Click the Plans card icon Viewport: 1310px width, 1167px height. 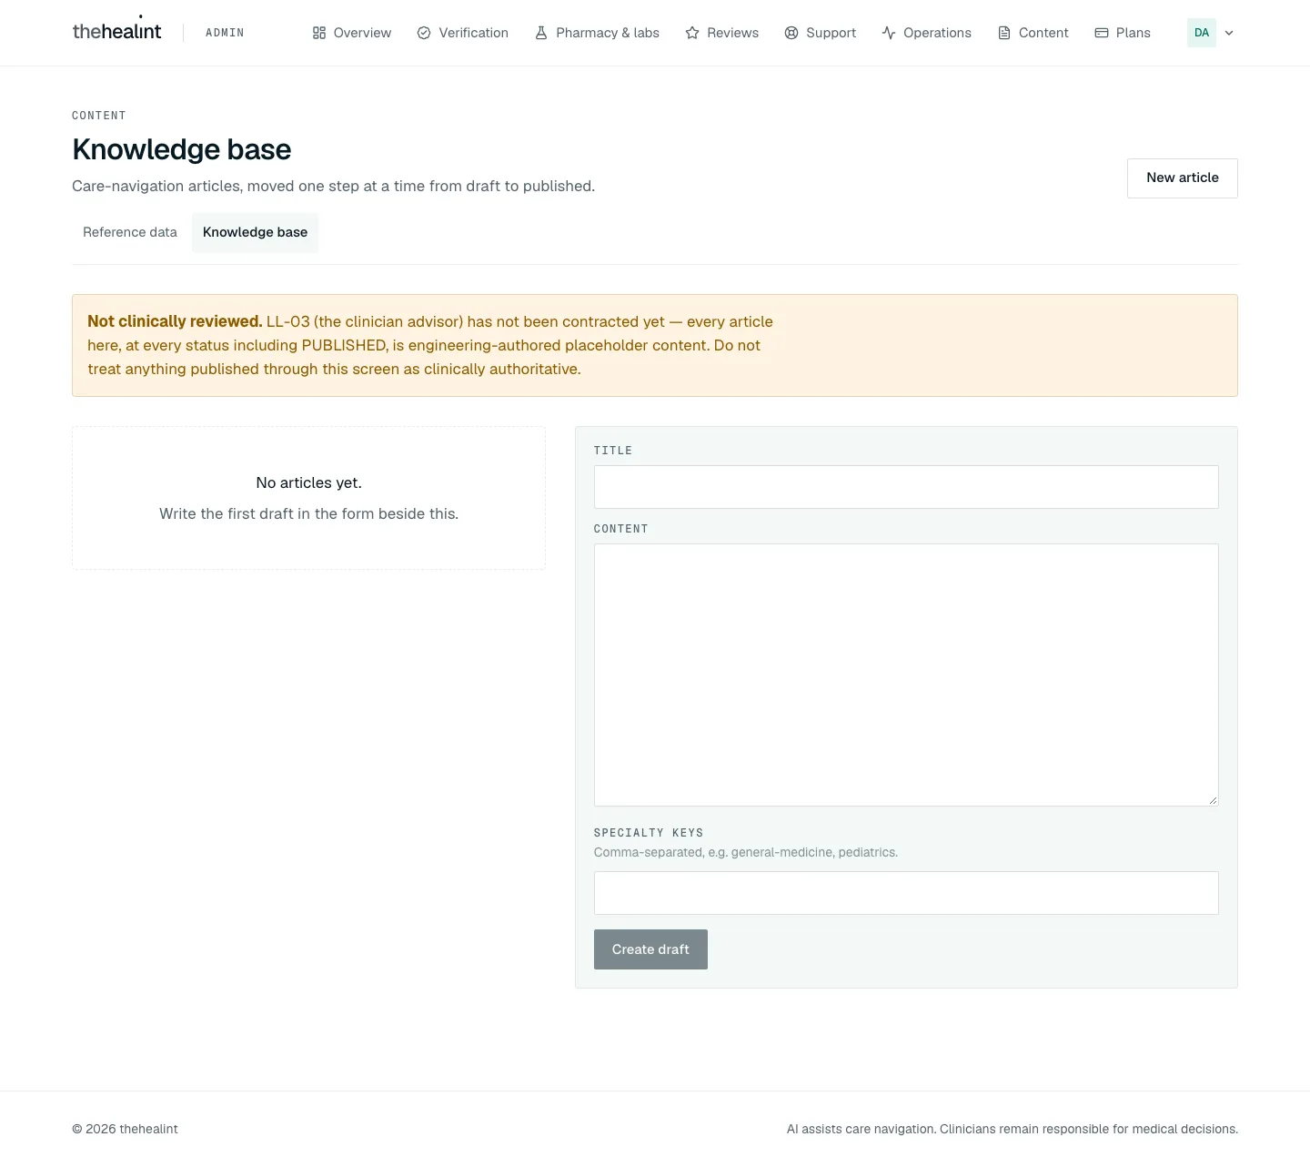1102,33
